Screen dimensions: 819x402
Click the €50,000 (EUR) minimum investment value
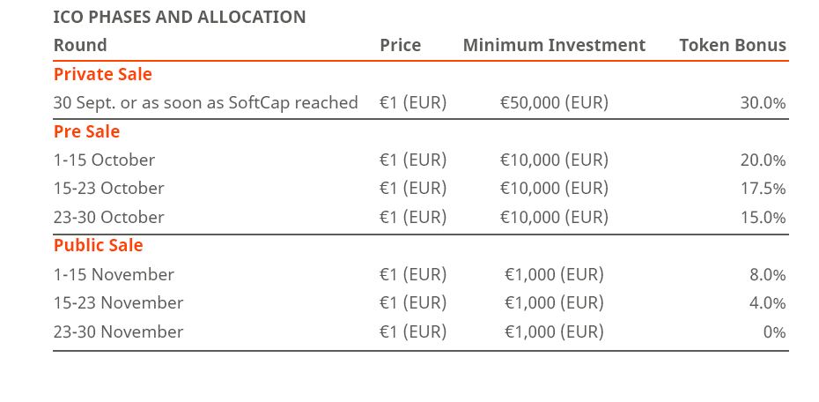554,102
